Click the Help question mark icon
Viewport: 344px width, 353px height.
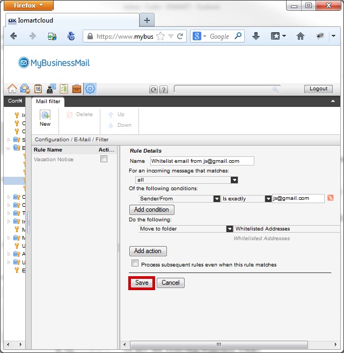point(164,90)
